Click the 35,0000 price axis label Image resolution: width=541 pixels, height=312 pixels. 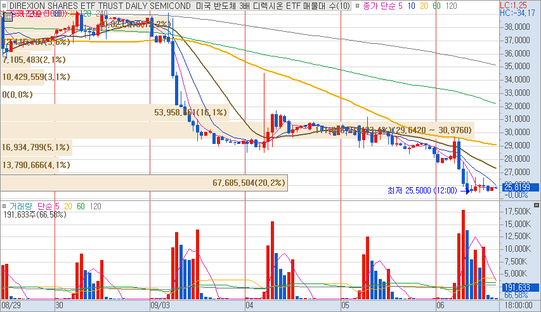coord(517,66)
